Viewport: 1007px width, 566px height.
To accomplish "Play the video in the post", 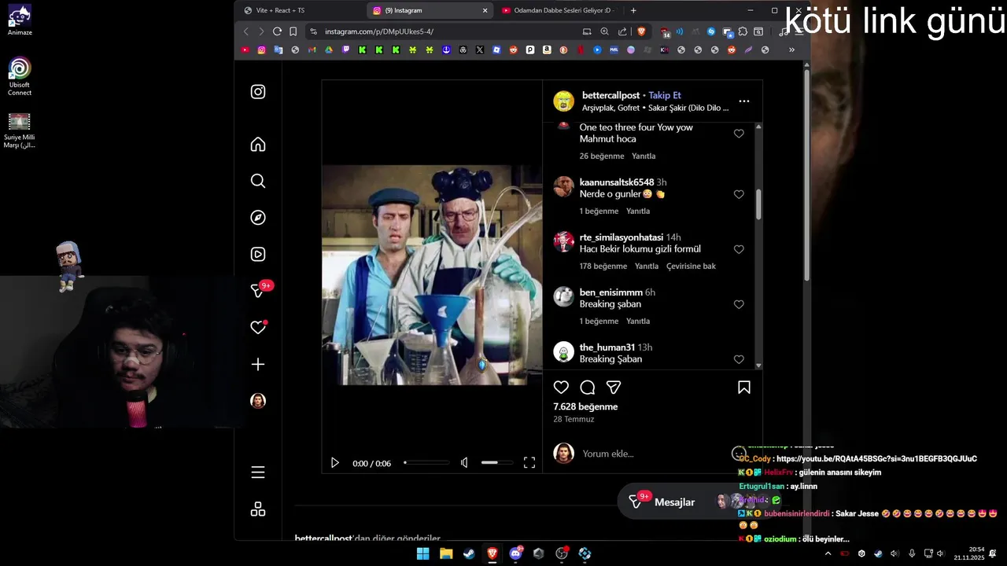I will (334, 463).
